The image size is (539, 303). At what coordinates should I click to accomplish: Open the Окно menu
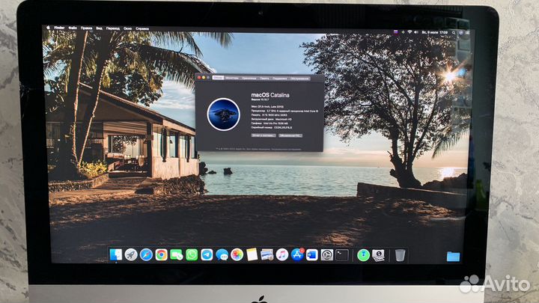tap(127, 28)
